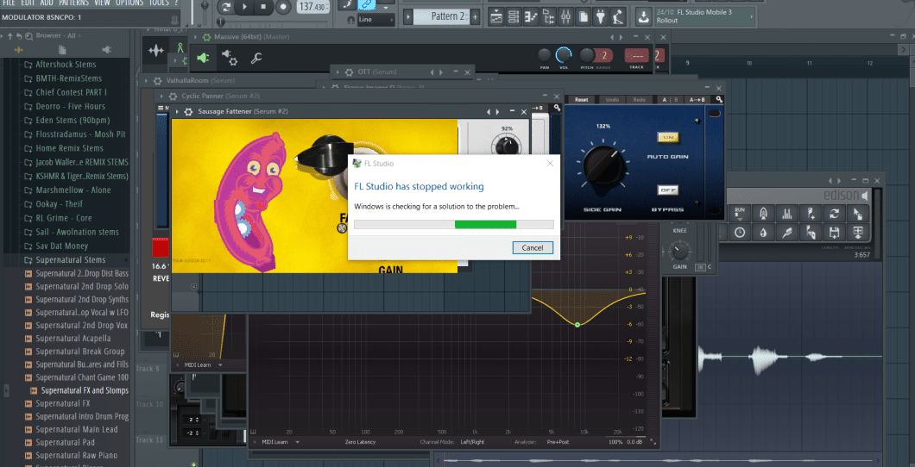Toggle the Bypass OFF switch

click(x=666, y=190)
